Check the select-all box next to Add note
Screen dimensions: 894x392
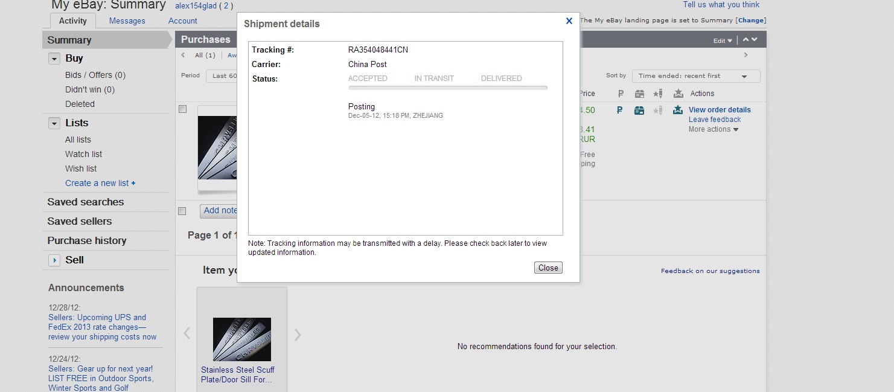tap(182, 211)
